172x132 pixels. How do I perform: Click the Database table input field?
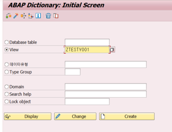[87, 42]
